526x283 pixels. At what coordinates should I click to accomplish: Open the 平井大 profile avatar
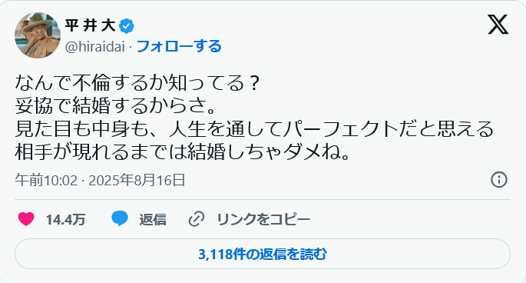[38, 35]
